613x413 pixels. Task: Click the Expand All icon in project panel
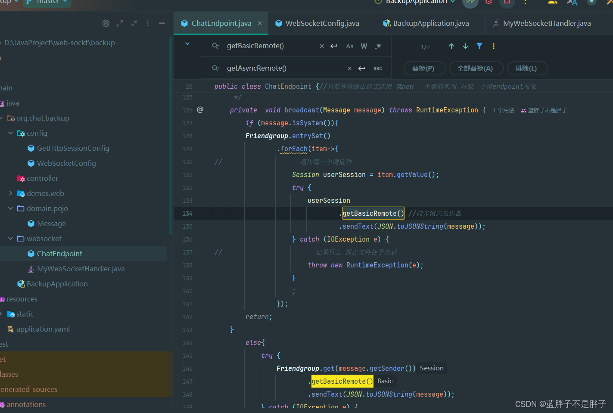point(120,23)
